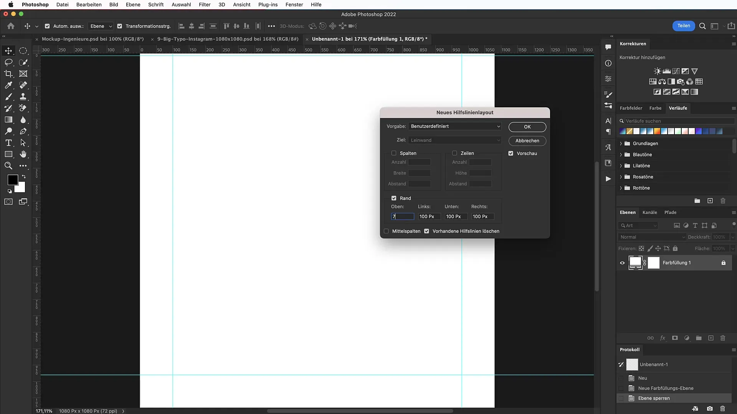Open the Vorgabe Benutzerdefiniert dropdown

pyautogui.click(x=455, y=127)
